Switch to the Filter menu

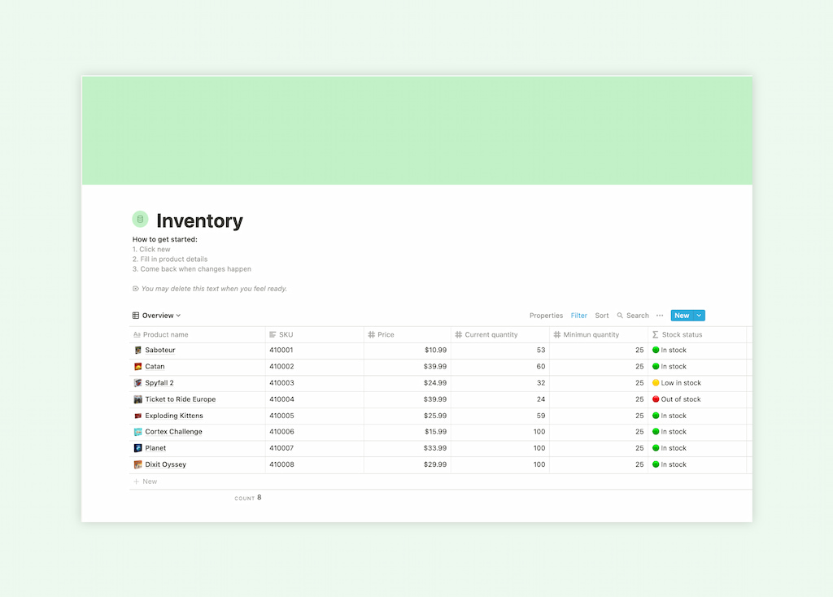(578, 315)
